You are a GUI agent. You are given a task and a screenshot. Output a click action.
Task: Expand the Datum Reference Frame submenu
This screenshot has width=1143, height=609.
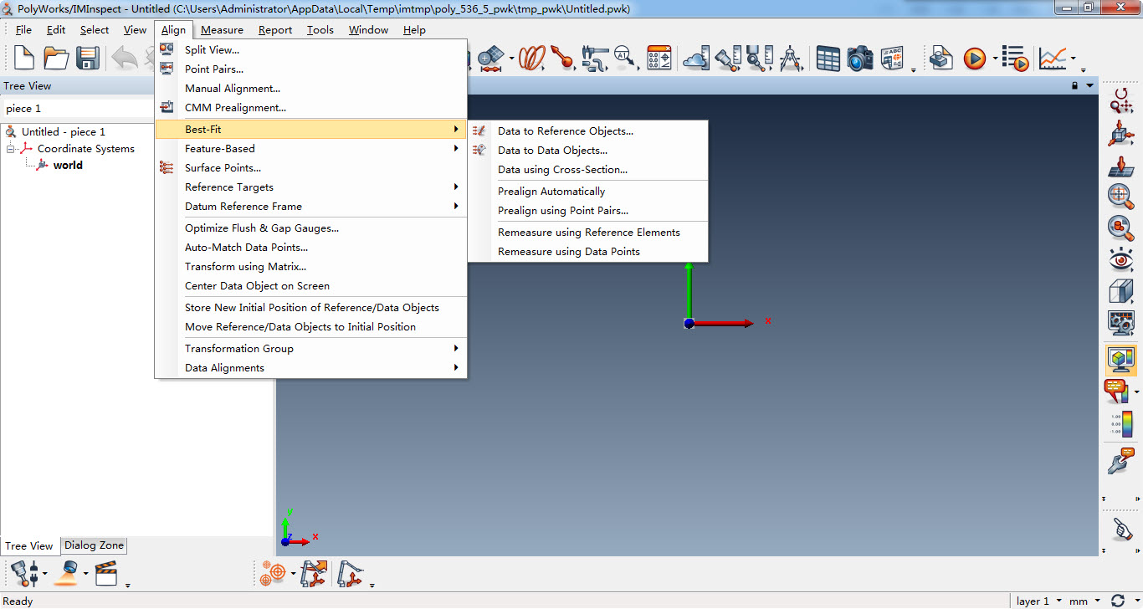point(310,207)
